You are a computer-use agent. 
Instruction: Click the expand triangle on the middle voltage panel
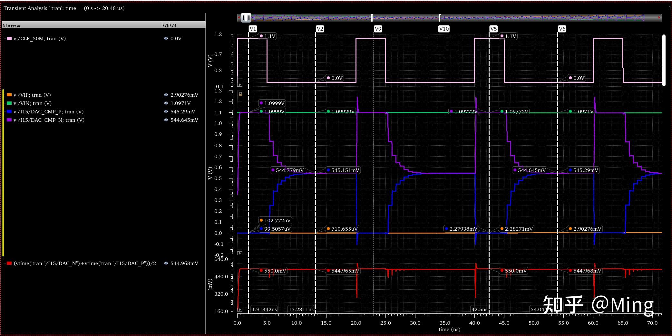pyautogui.click(x=240, y=253)
